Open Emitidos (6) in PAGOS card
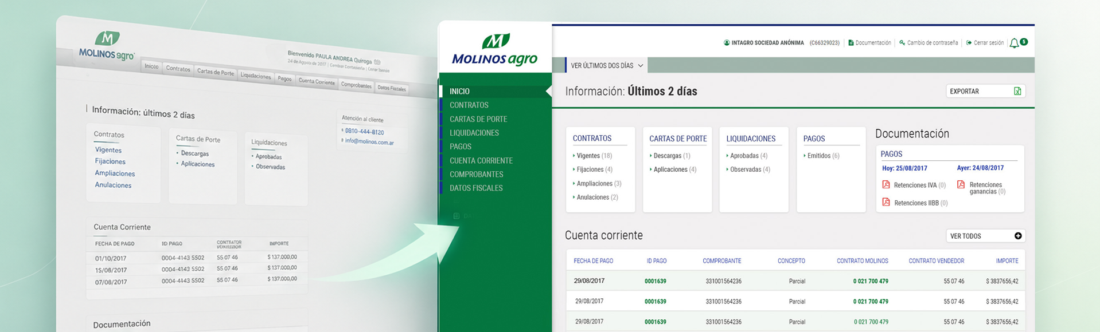This screenshot has width=1100, height=332. point(823,156)
